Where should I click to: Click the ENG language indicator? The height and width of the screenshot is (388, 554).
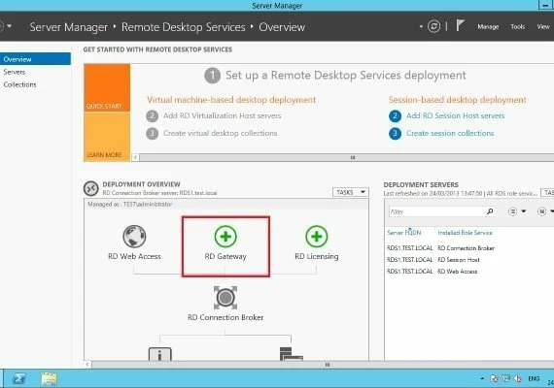[534, 378]
